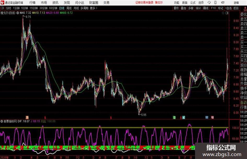
Task: Open the 发现 menu
Action: click(67, 3)
